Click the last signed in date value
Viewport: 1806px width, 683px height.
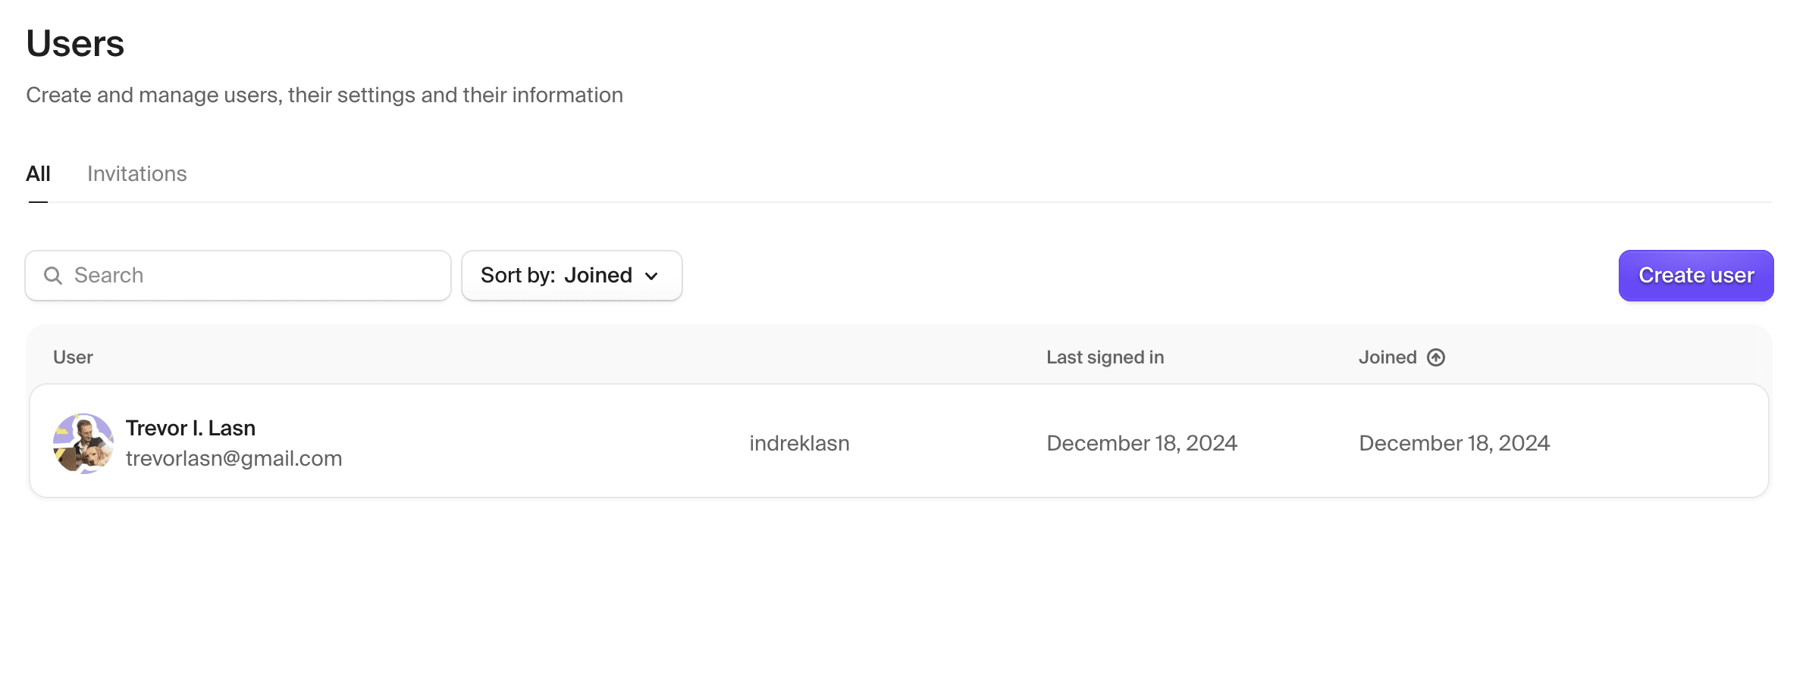pyautogui.click(x=1141, y=443)
